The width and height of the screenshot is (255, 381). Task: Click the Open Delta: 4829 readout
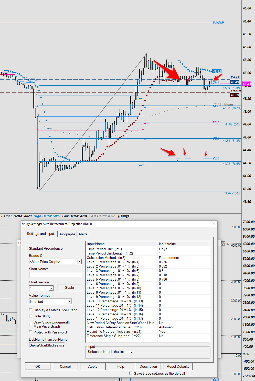tap(18, 216)
